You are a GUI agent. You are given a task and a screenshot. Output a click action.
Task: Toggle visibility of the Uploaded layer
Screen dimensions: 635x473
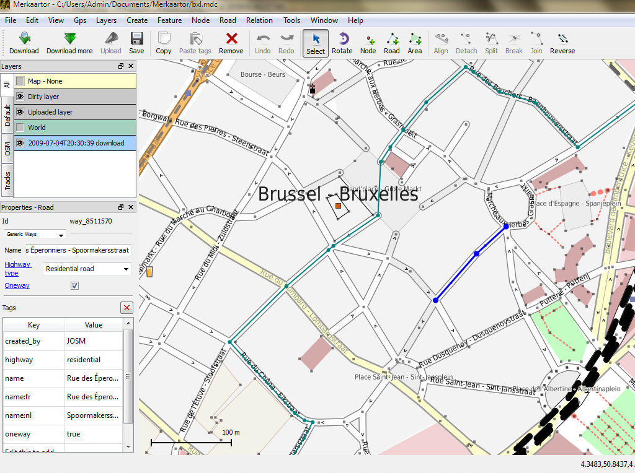pos(20,112)
